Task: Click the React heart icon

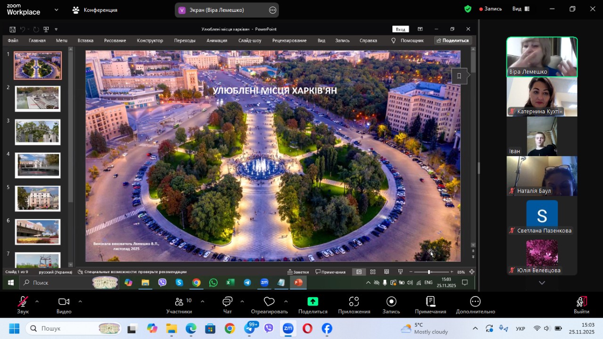Action: point(269,302)
